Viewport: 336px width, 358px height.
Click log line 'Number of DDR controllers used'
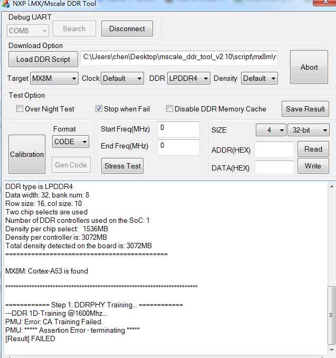pyautogui.click(x=78, y=220)
